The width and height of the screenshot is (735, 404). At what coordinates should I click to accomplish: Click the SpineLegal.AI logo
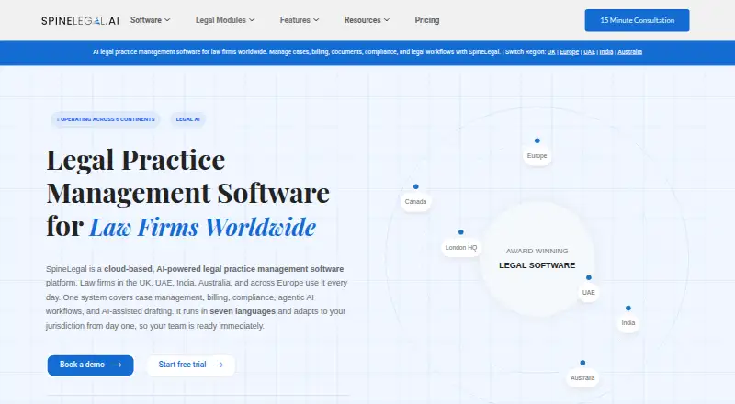(x=80, y=20)
